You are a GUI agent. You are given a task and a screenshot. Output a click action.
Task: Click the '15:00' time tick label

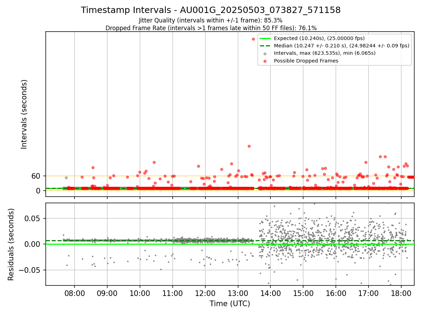pyautogui.click(x=303, y=293)
